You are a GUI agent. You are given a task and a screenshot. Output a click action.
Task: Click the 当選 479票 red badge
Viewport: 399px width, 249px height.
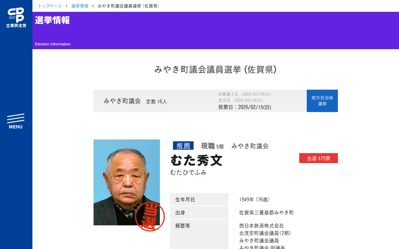pyautogui.click(x=319, y=158)
